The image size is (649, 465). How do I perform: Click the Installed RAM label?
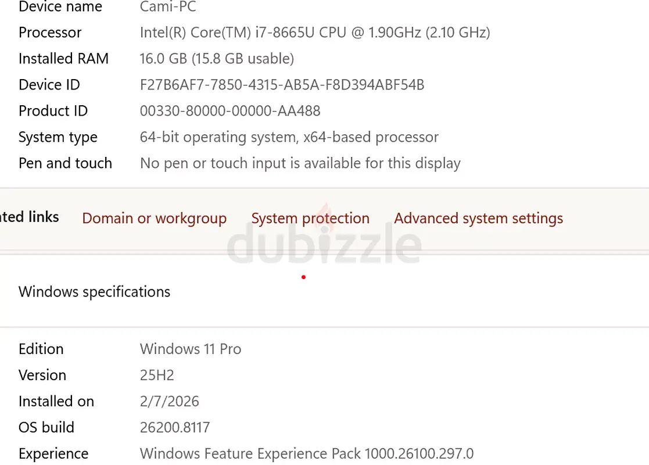tap(63, 59)
